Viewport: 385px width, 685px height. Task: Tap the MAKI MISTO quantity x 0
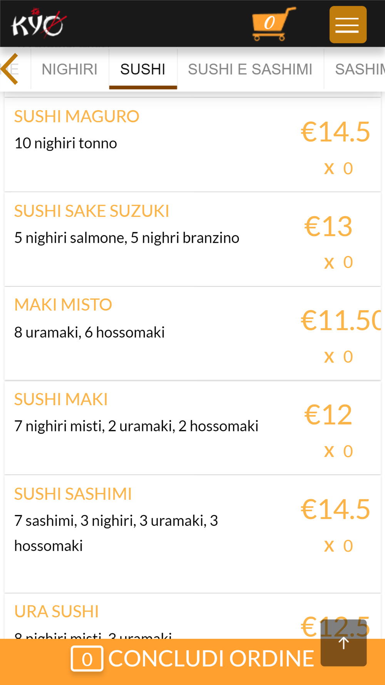click(x=338, y=356)
